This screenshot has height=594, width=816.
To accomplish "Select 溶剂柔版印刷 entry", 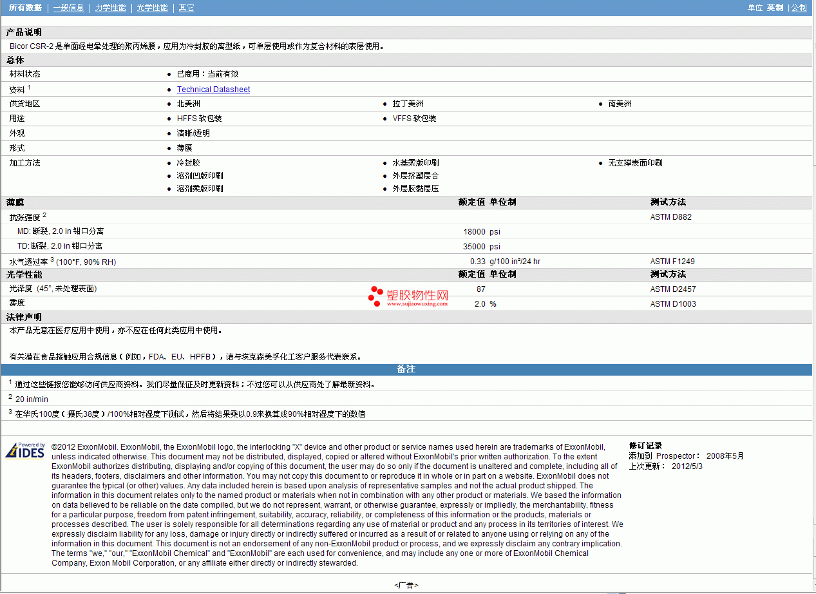I will [x=200, y=189].
